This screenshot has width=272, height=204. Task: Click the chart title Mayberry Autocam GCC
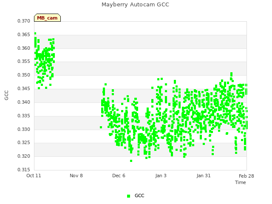coord(135,5)
